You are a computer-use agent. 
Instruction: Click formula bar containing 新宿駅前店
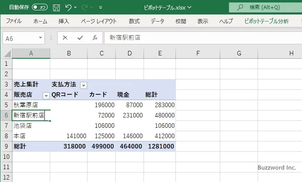click(203, 38)
